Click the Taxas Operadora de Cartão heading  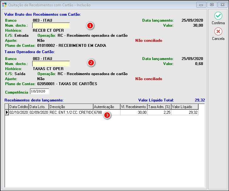coord(30,52)
